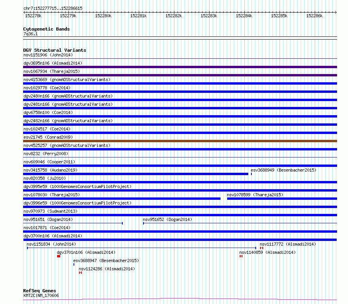Image resolution: width=348 pixels, height=304 pixels.
Task: Click nsv1124286 (Alsmadi2014) label
Action: [x=107, y=269]
